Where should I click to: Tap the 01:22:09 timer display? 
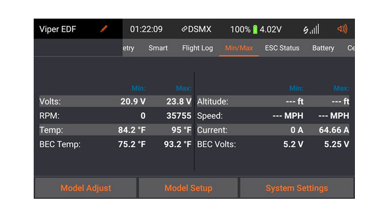click(146, 29)
